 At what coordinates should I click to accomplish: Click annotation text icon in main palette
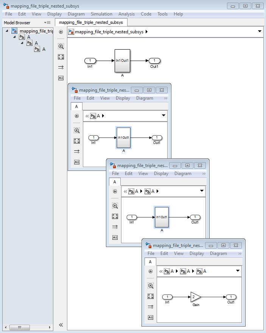(61, 78)
